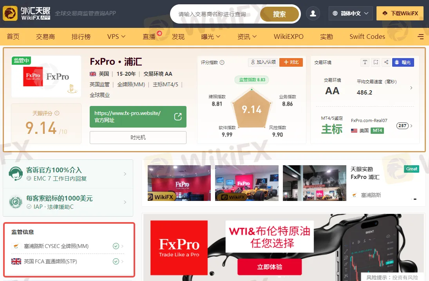Click the broker name search input field

click(215, 14)
